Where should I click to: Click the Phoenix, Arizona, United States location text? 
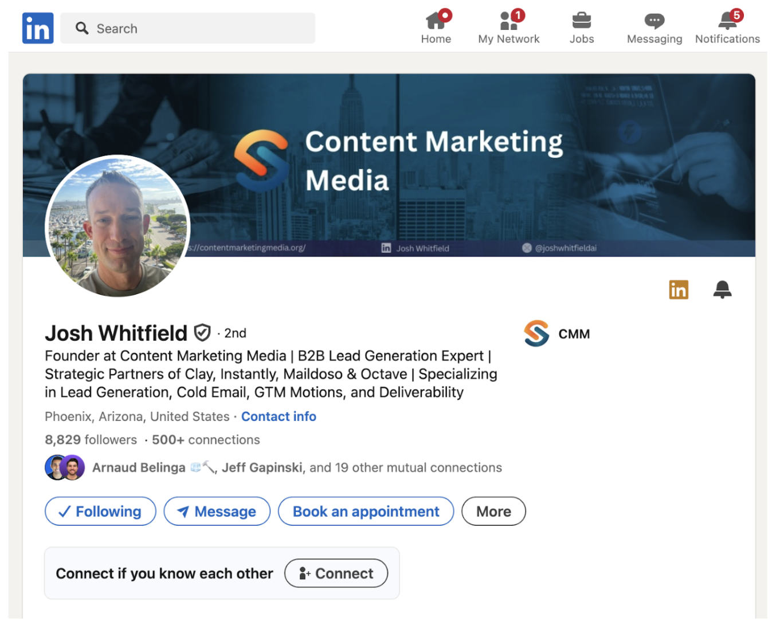point(137,416)
